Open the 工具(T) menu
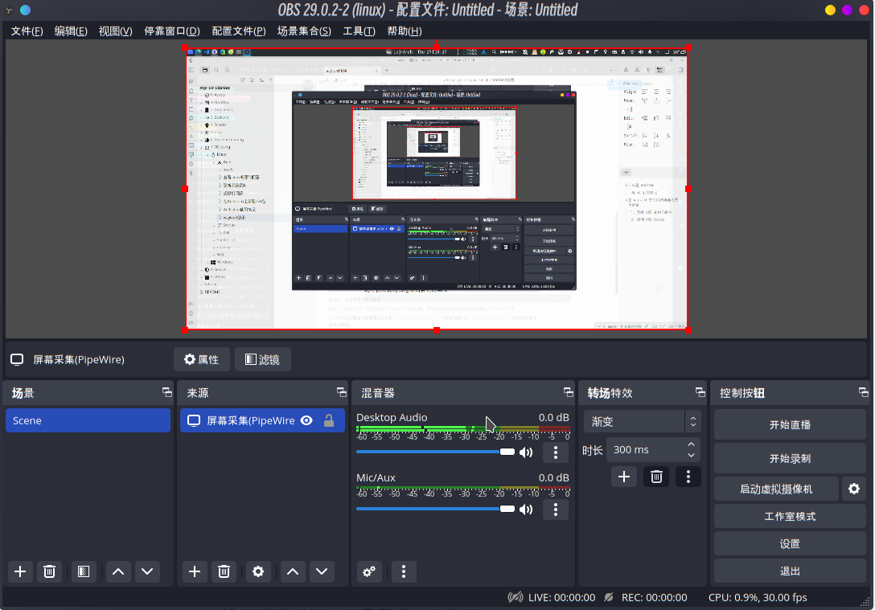The image size is (875, 610). (359, 31)
